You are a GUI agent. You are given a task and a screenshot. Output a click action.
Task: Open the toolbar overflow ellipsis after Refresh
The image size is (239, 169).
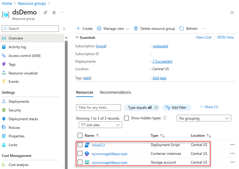(x=204, y=28)
